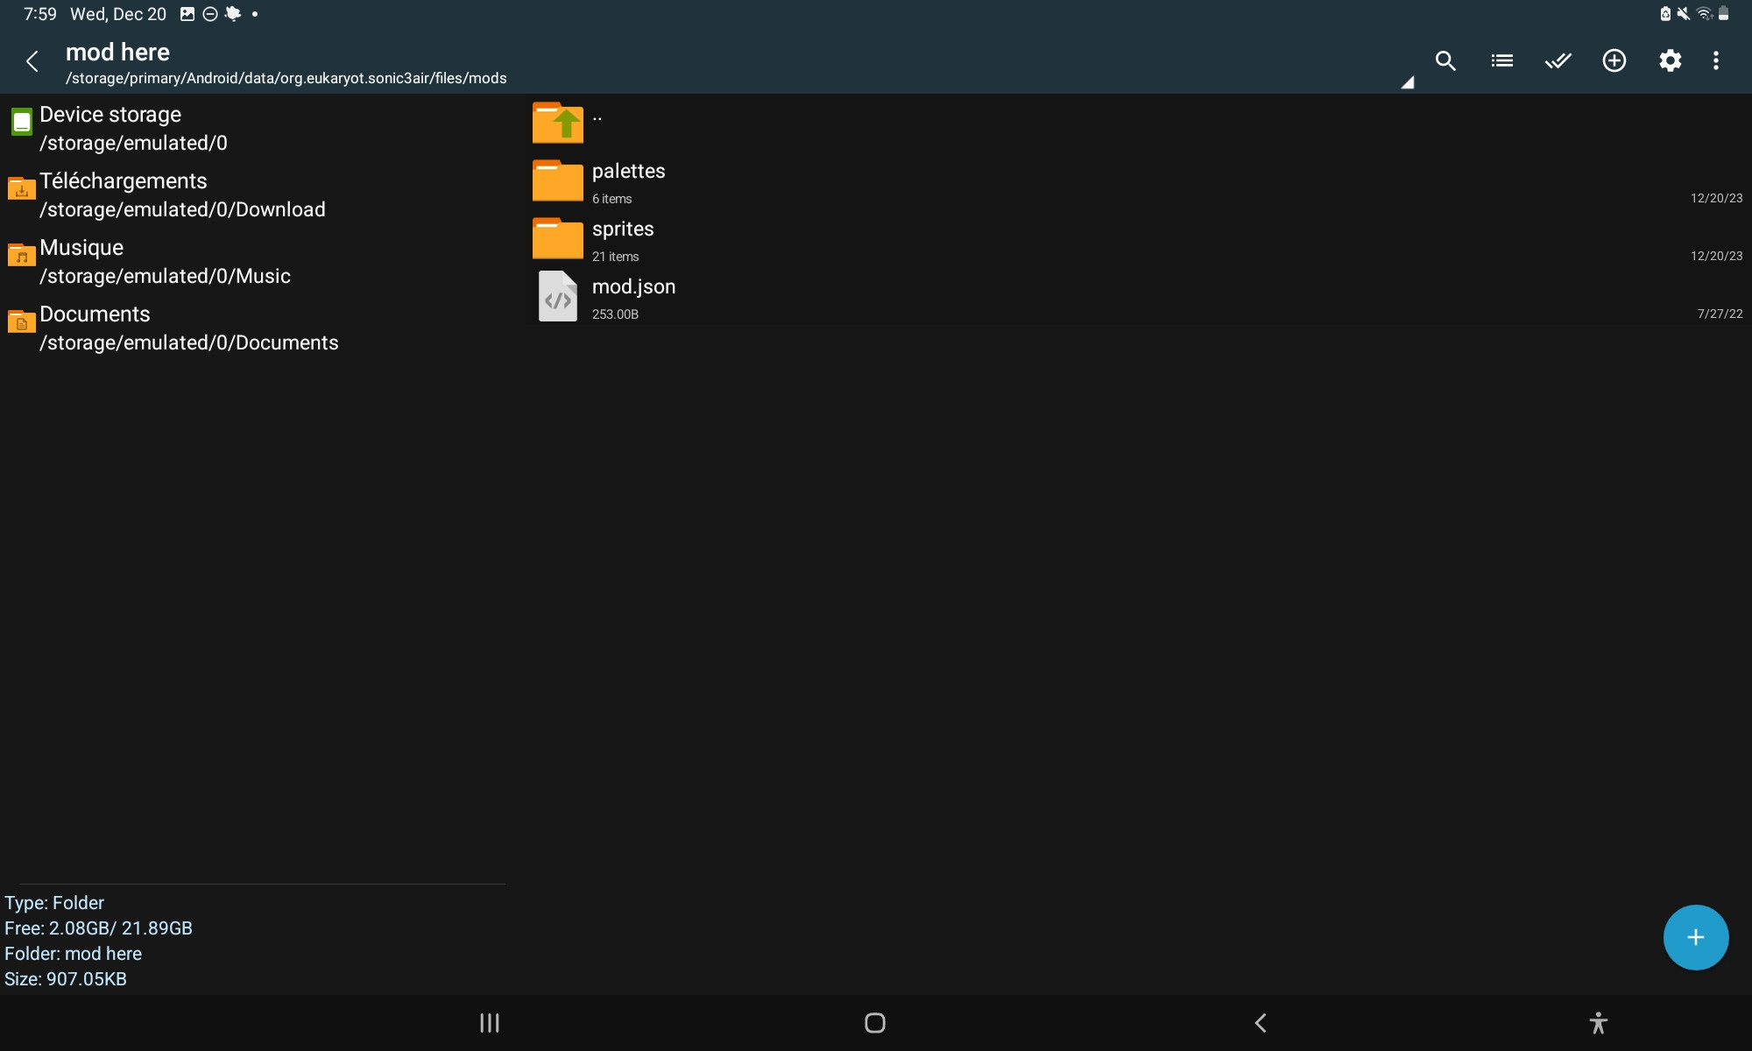Open the Musique folder icon in the sidebar

tap(22, 255)
